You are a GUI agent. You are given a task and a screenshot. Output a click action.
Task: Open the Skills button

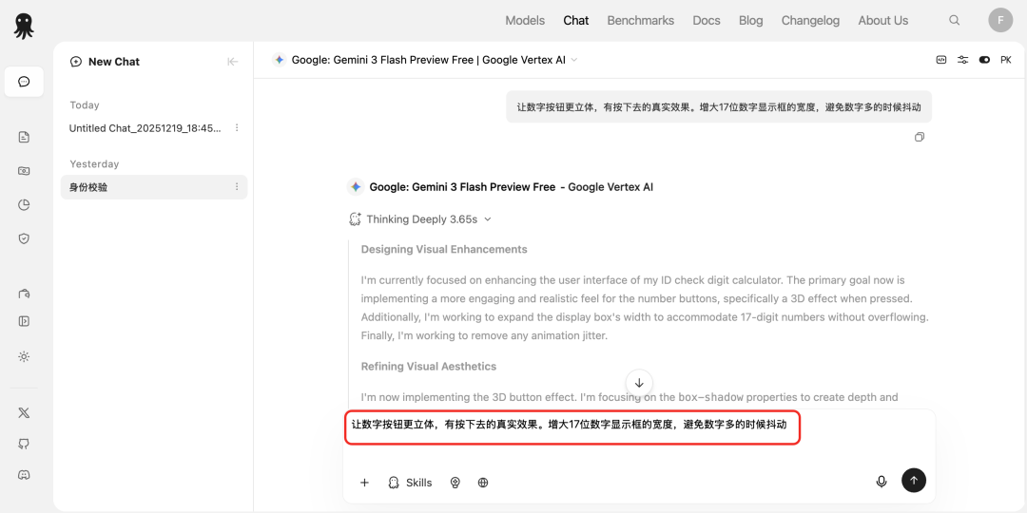[410, 483]
